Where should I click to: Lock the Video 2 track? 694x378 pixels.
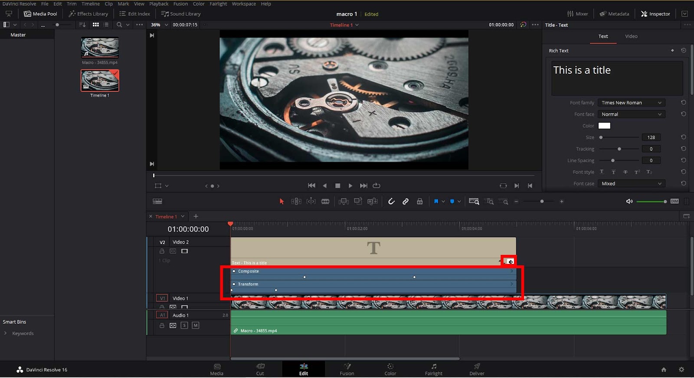pyautogui.click(x=162, y=251)
